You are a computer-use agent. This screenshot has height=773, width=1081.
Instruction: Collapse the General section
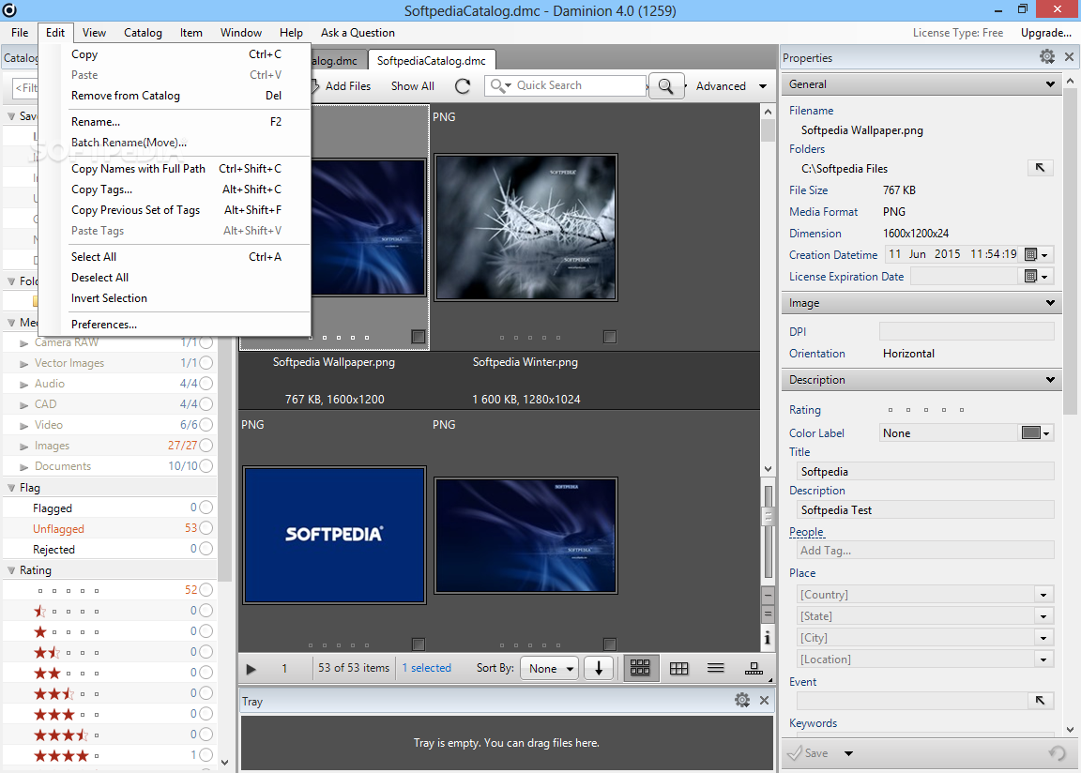pos(1050,84)
